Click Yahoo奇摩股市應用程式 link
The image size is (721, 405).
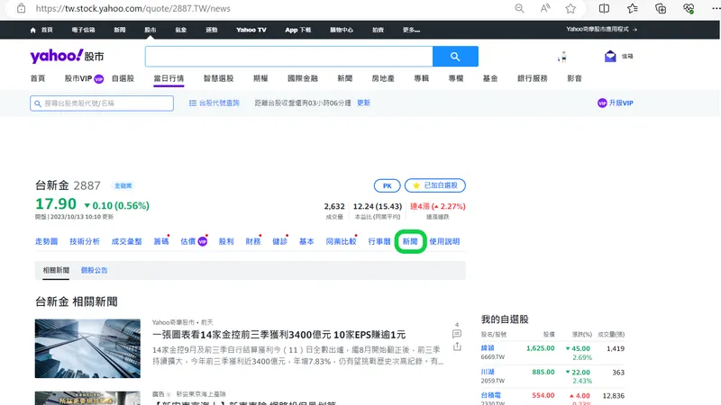coord(601,29)
